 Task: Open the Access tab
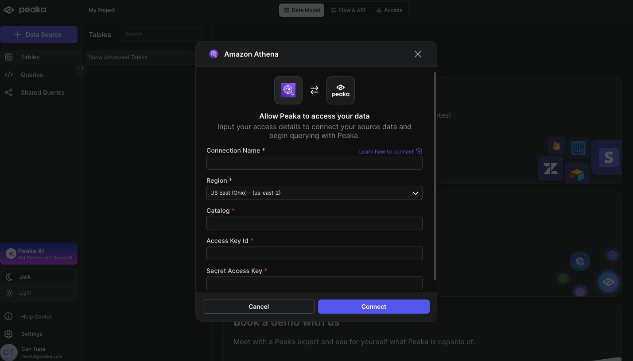pos(389,10)
